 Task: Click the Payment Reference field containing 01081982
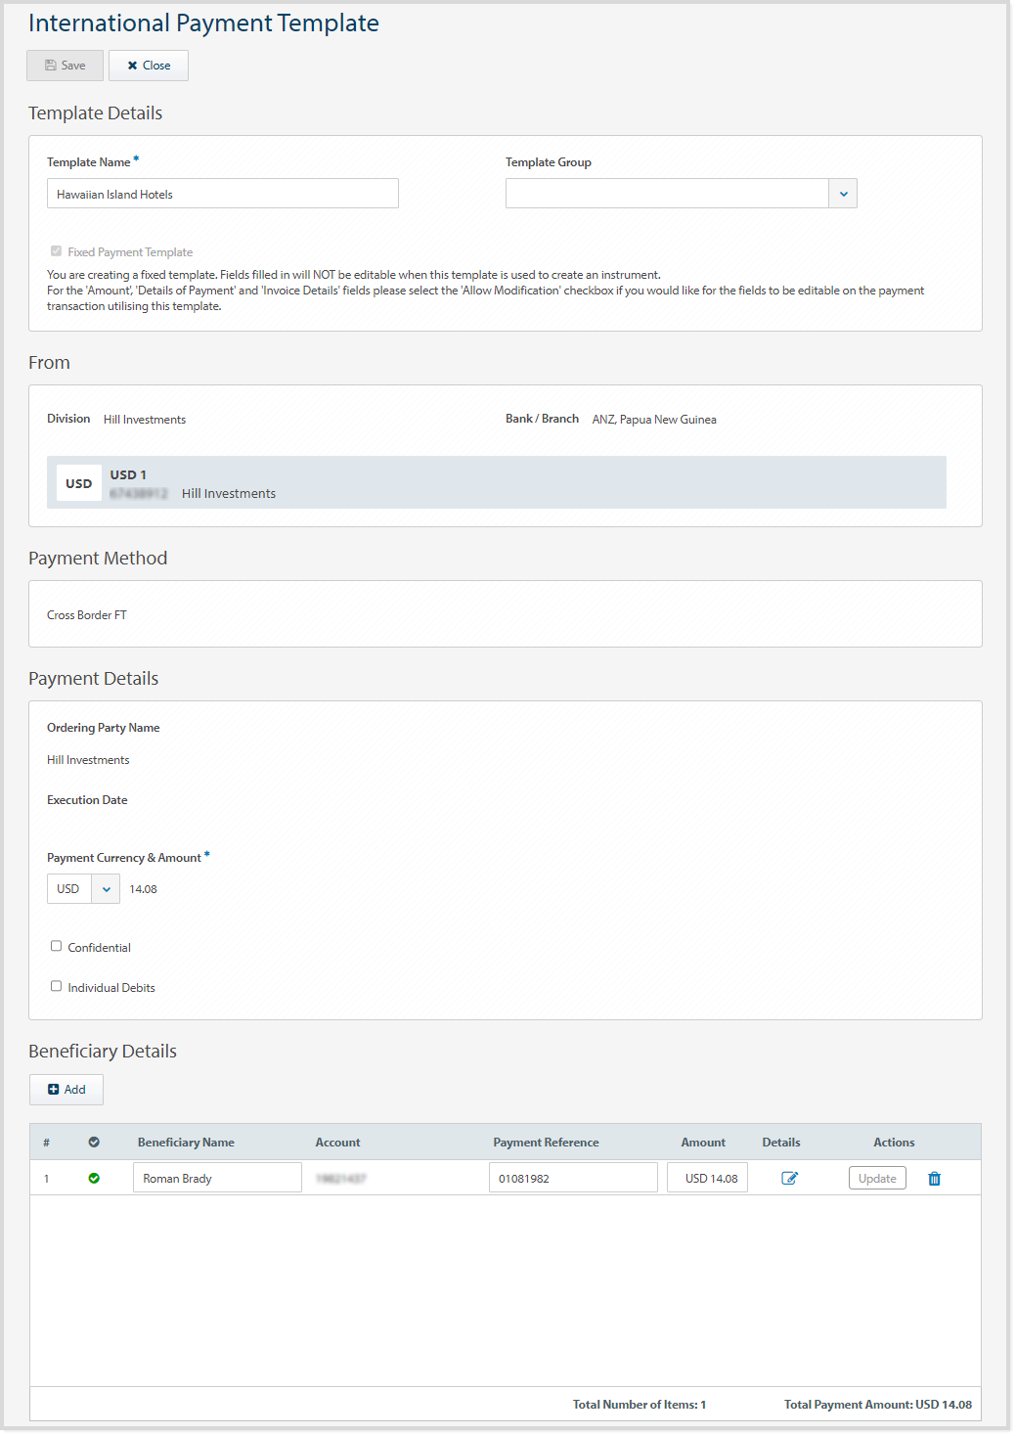[573, 1177]
